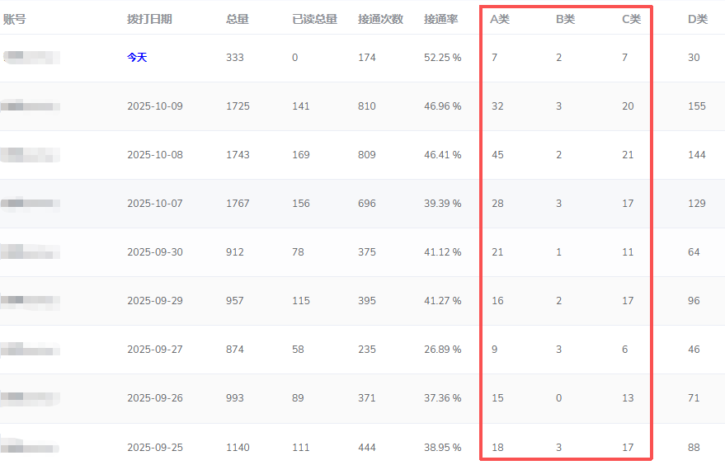Click the 2025-09-30 row date
725x465 pixels.
tap(155, 252)
